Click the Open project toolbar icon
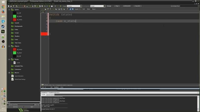Viewport: 200px width, 112px height. pos(11,6)
